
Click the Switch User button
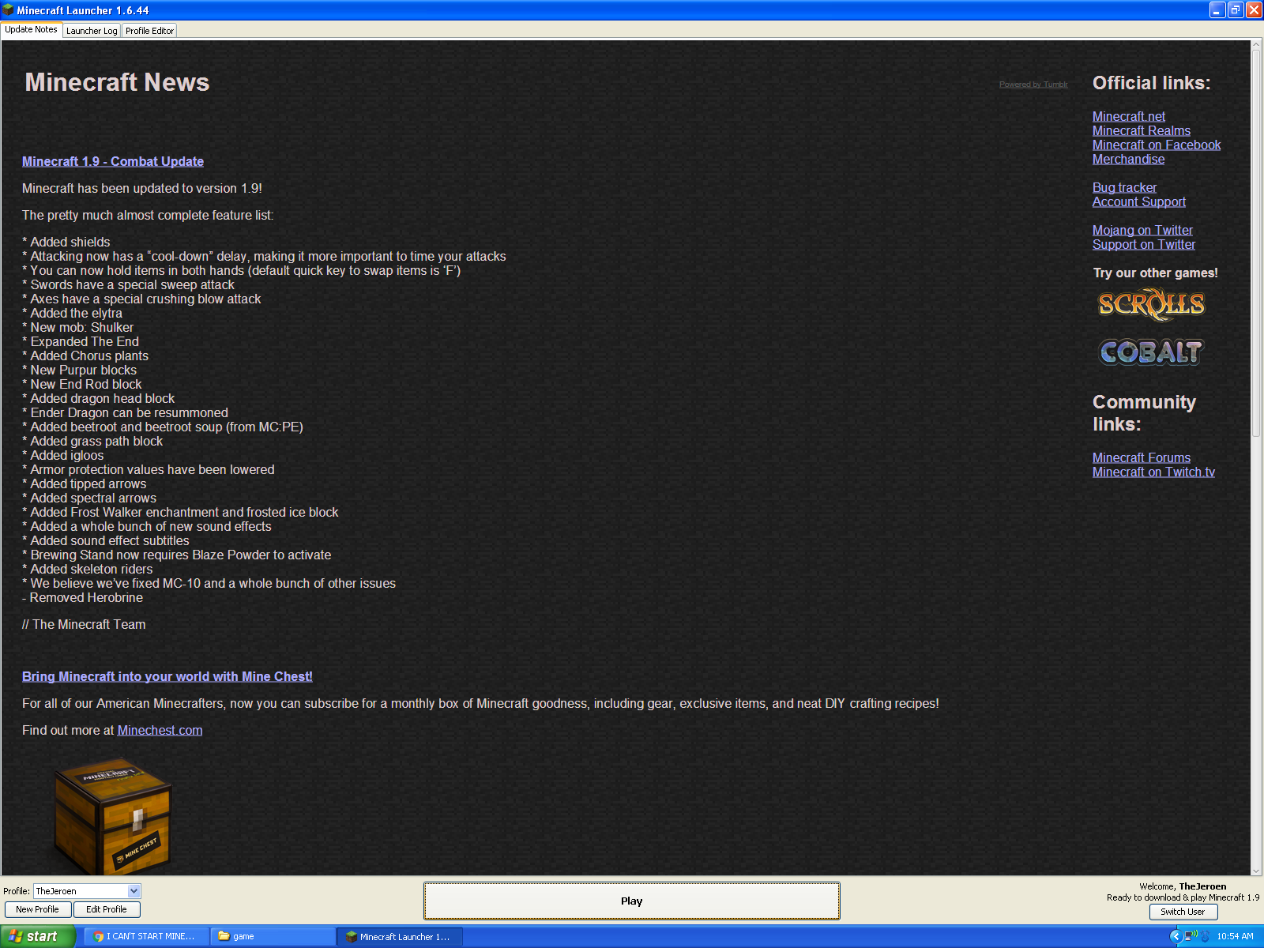click(x=1183, y=912)
